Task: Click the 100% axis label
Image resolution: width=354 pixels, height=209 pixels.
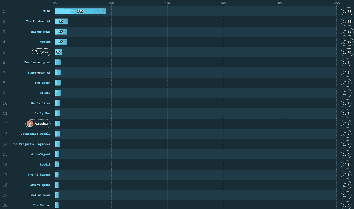Action: [336, 3]
